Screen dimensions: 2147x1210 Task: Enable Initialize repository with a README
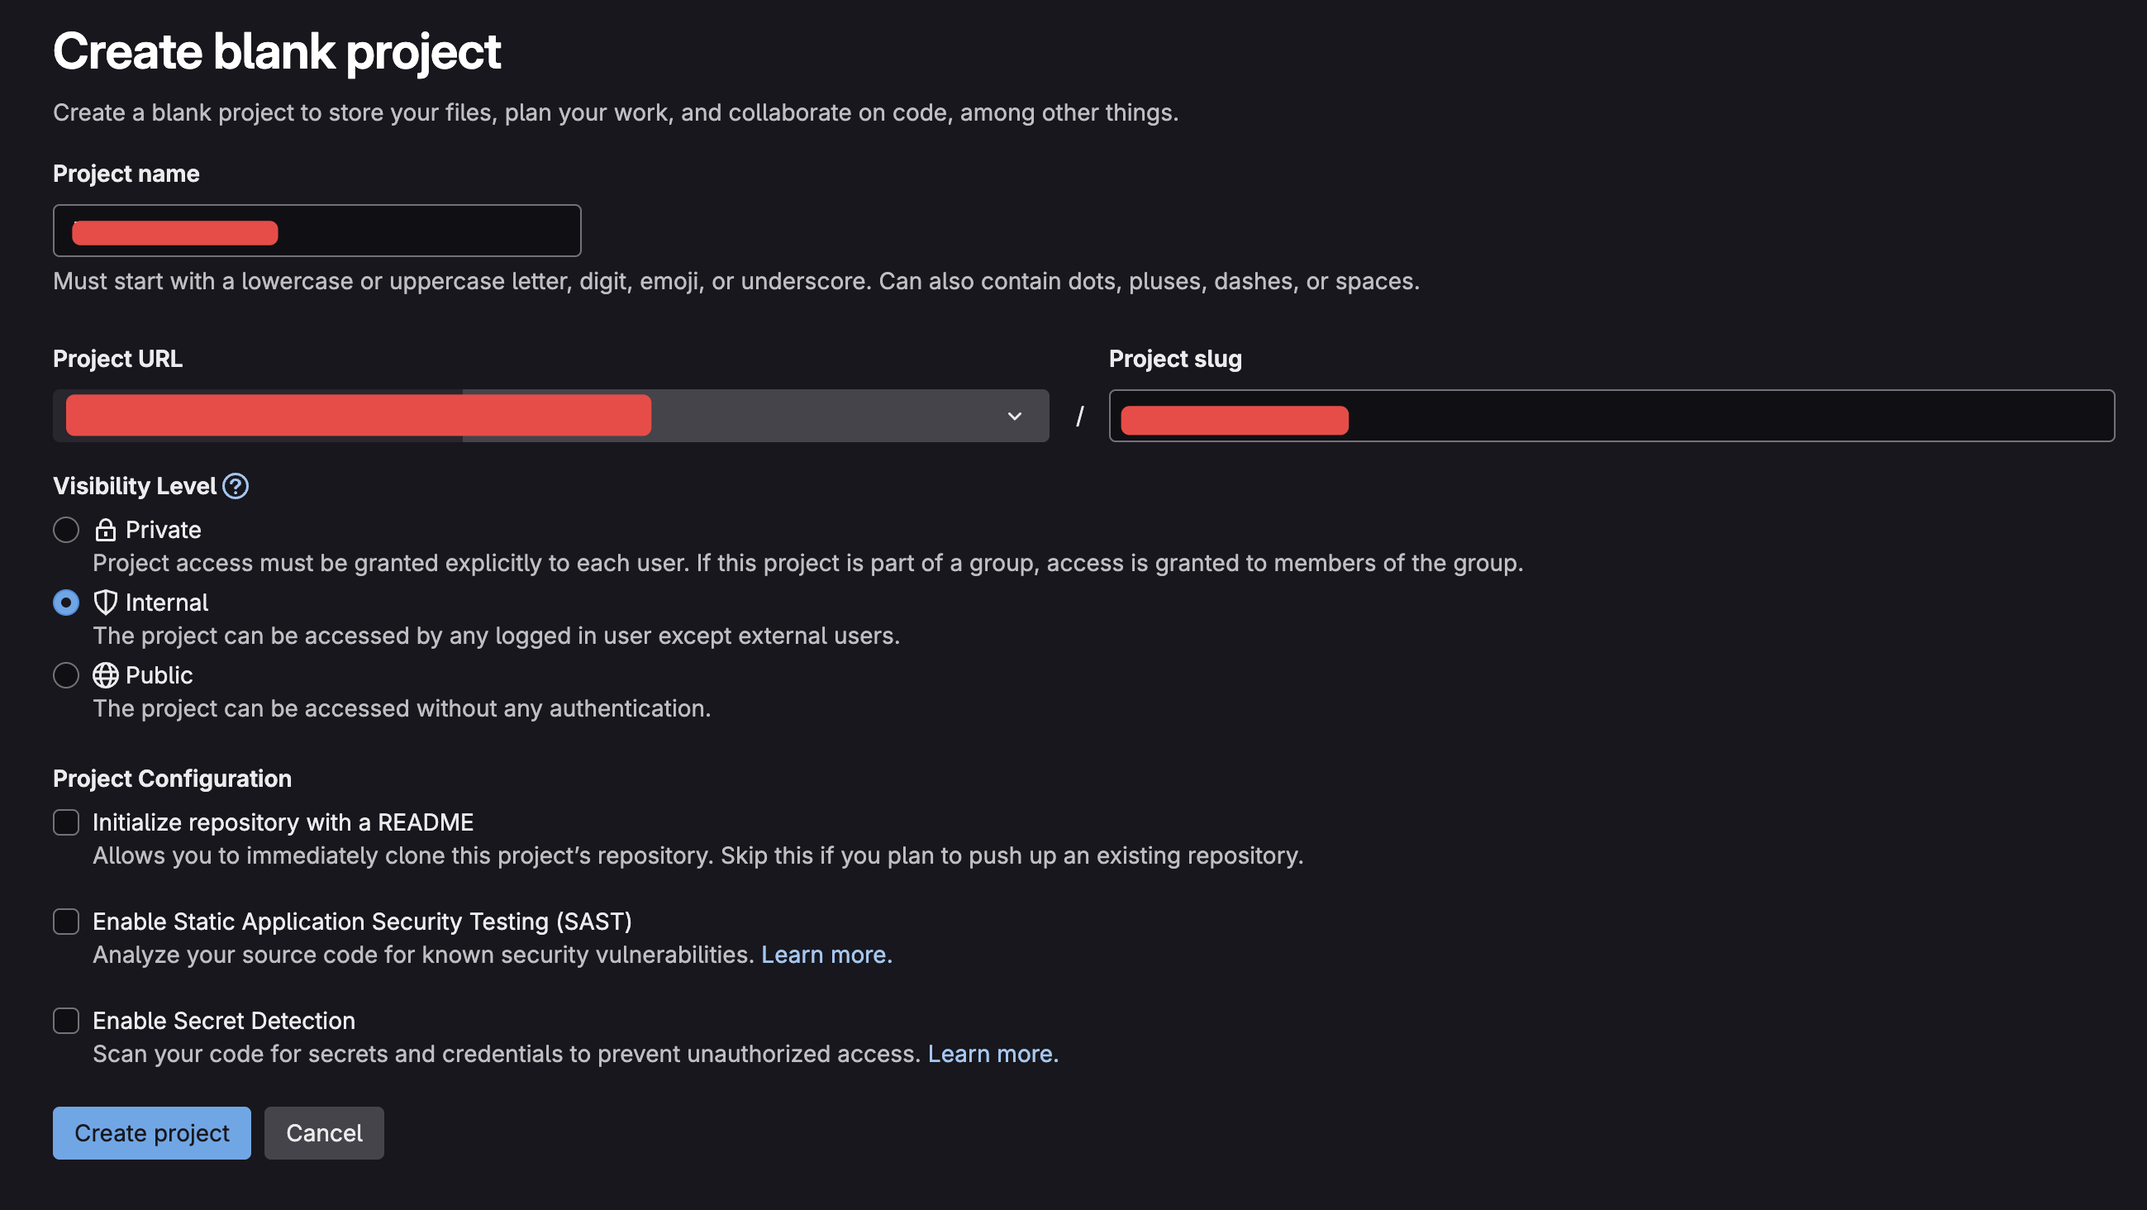coord(66,822)
